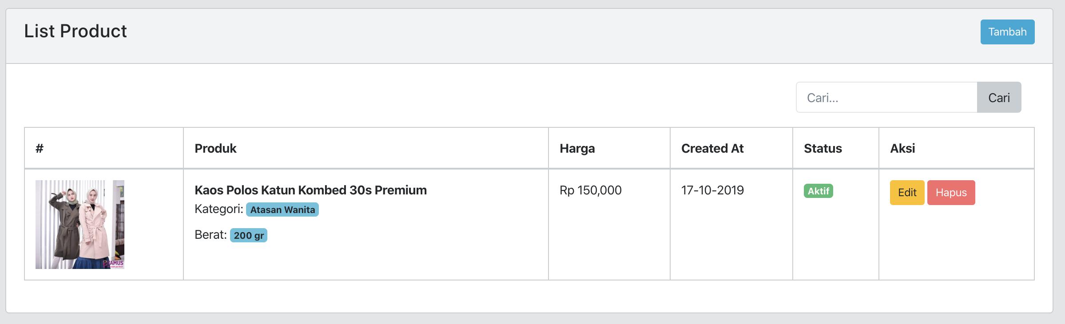Click the # column header

[x=40, y=148]
